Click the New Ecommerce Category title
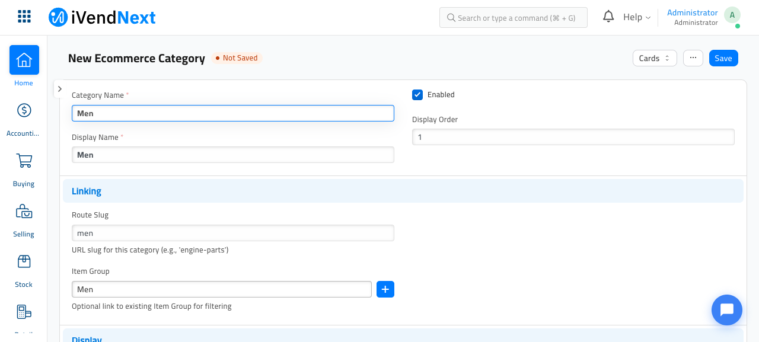Viewport: 759px width, 342px height. pyautogui.click(x=136, y=58)
